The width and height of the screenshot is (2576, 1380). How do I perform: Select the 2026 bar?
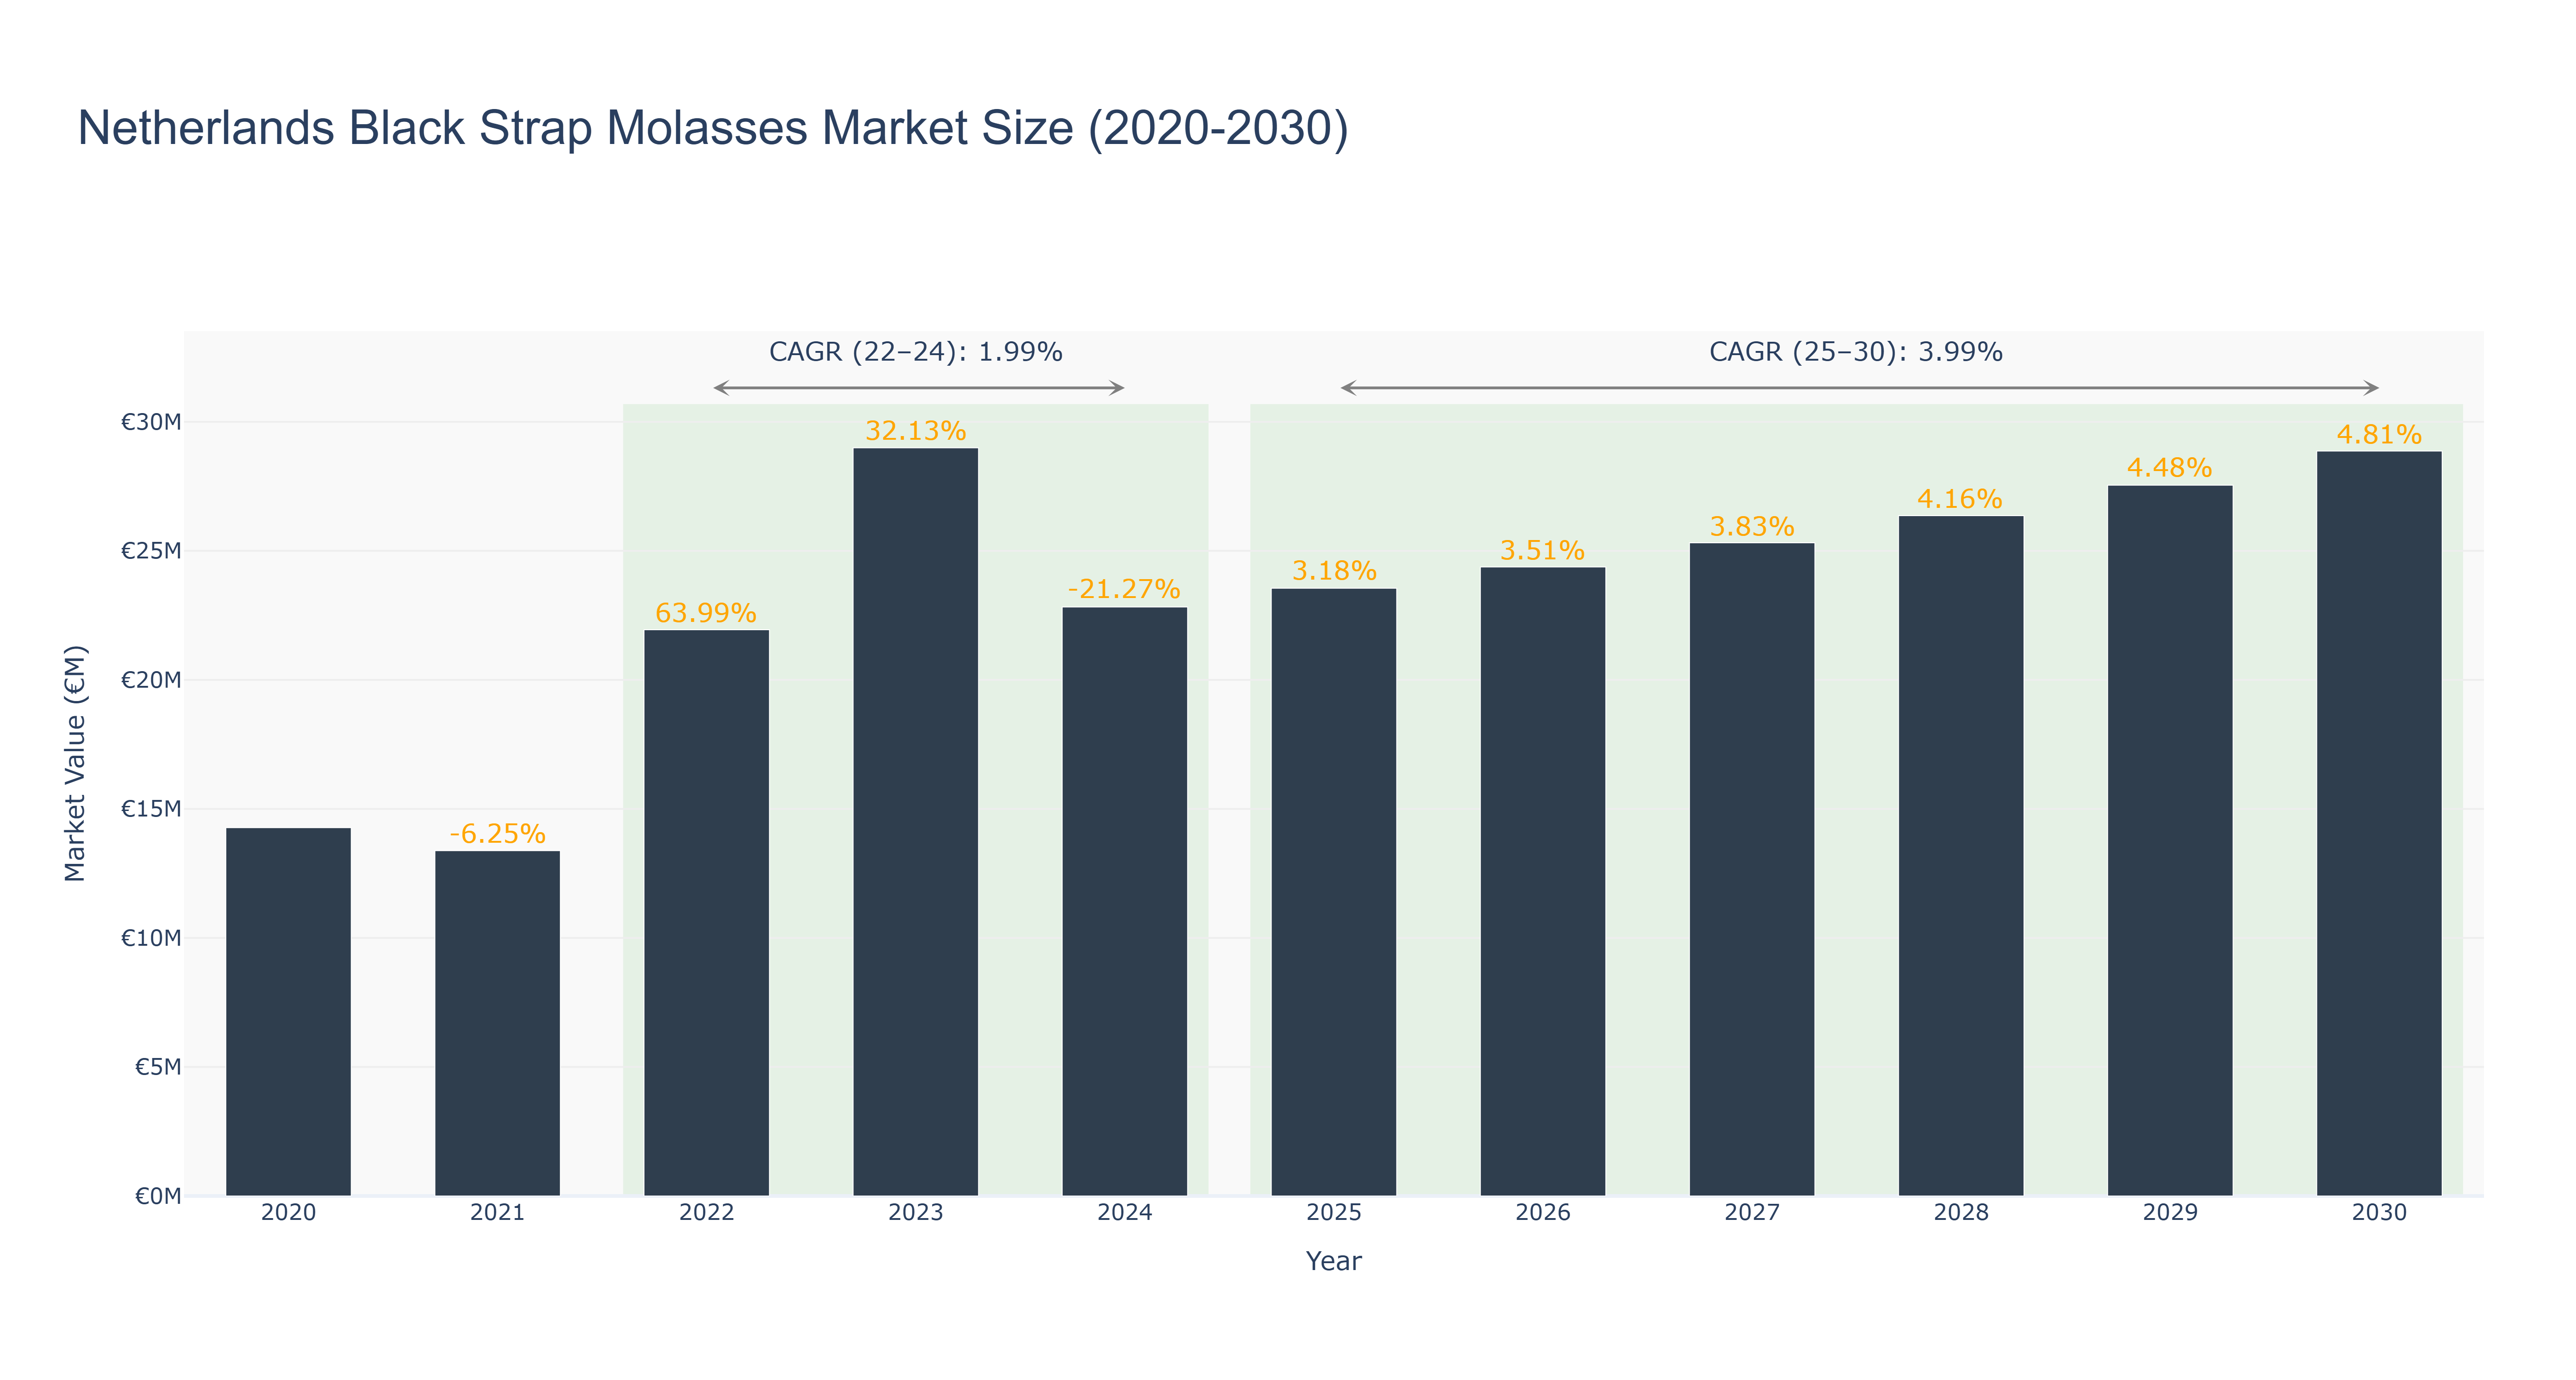1542,881
